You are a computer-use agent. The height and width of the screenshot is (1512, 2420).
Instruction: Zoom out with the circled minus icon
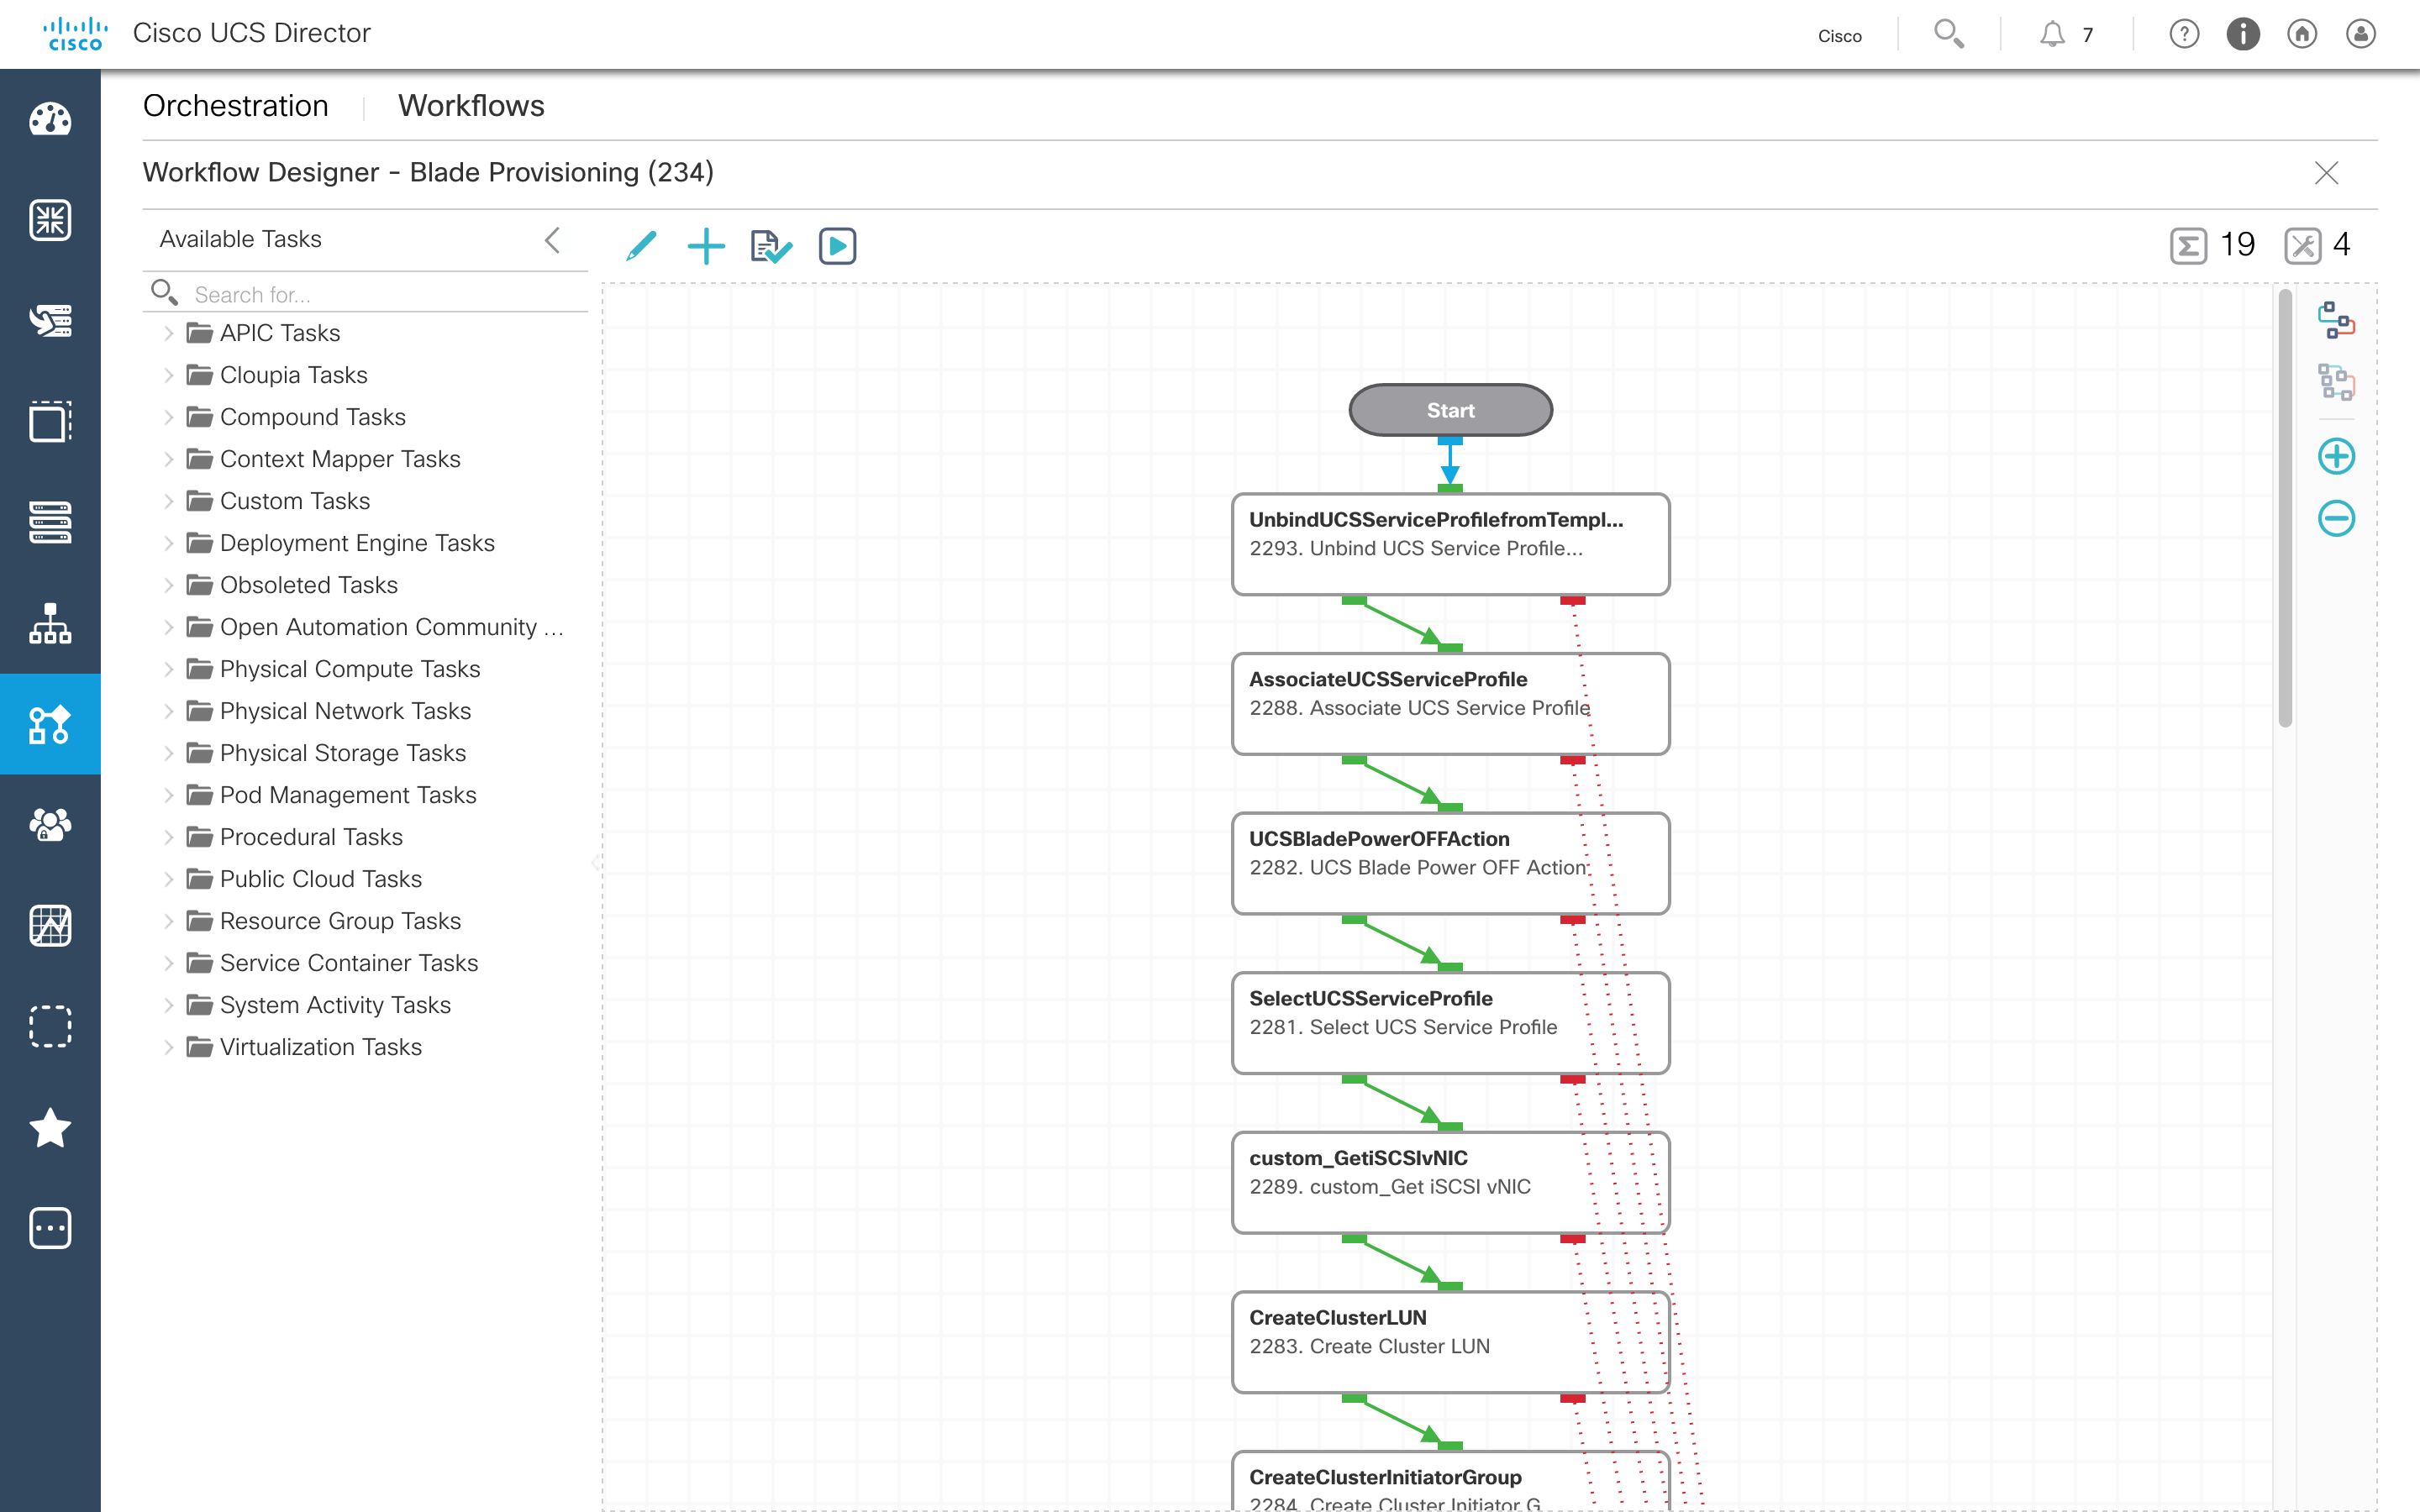(x=2336, y=518)
